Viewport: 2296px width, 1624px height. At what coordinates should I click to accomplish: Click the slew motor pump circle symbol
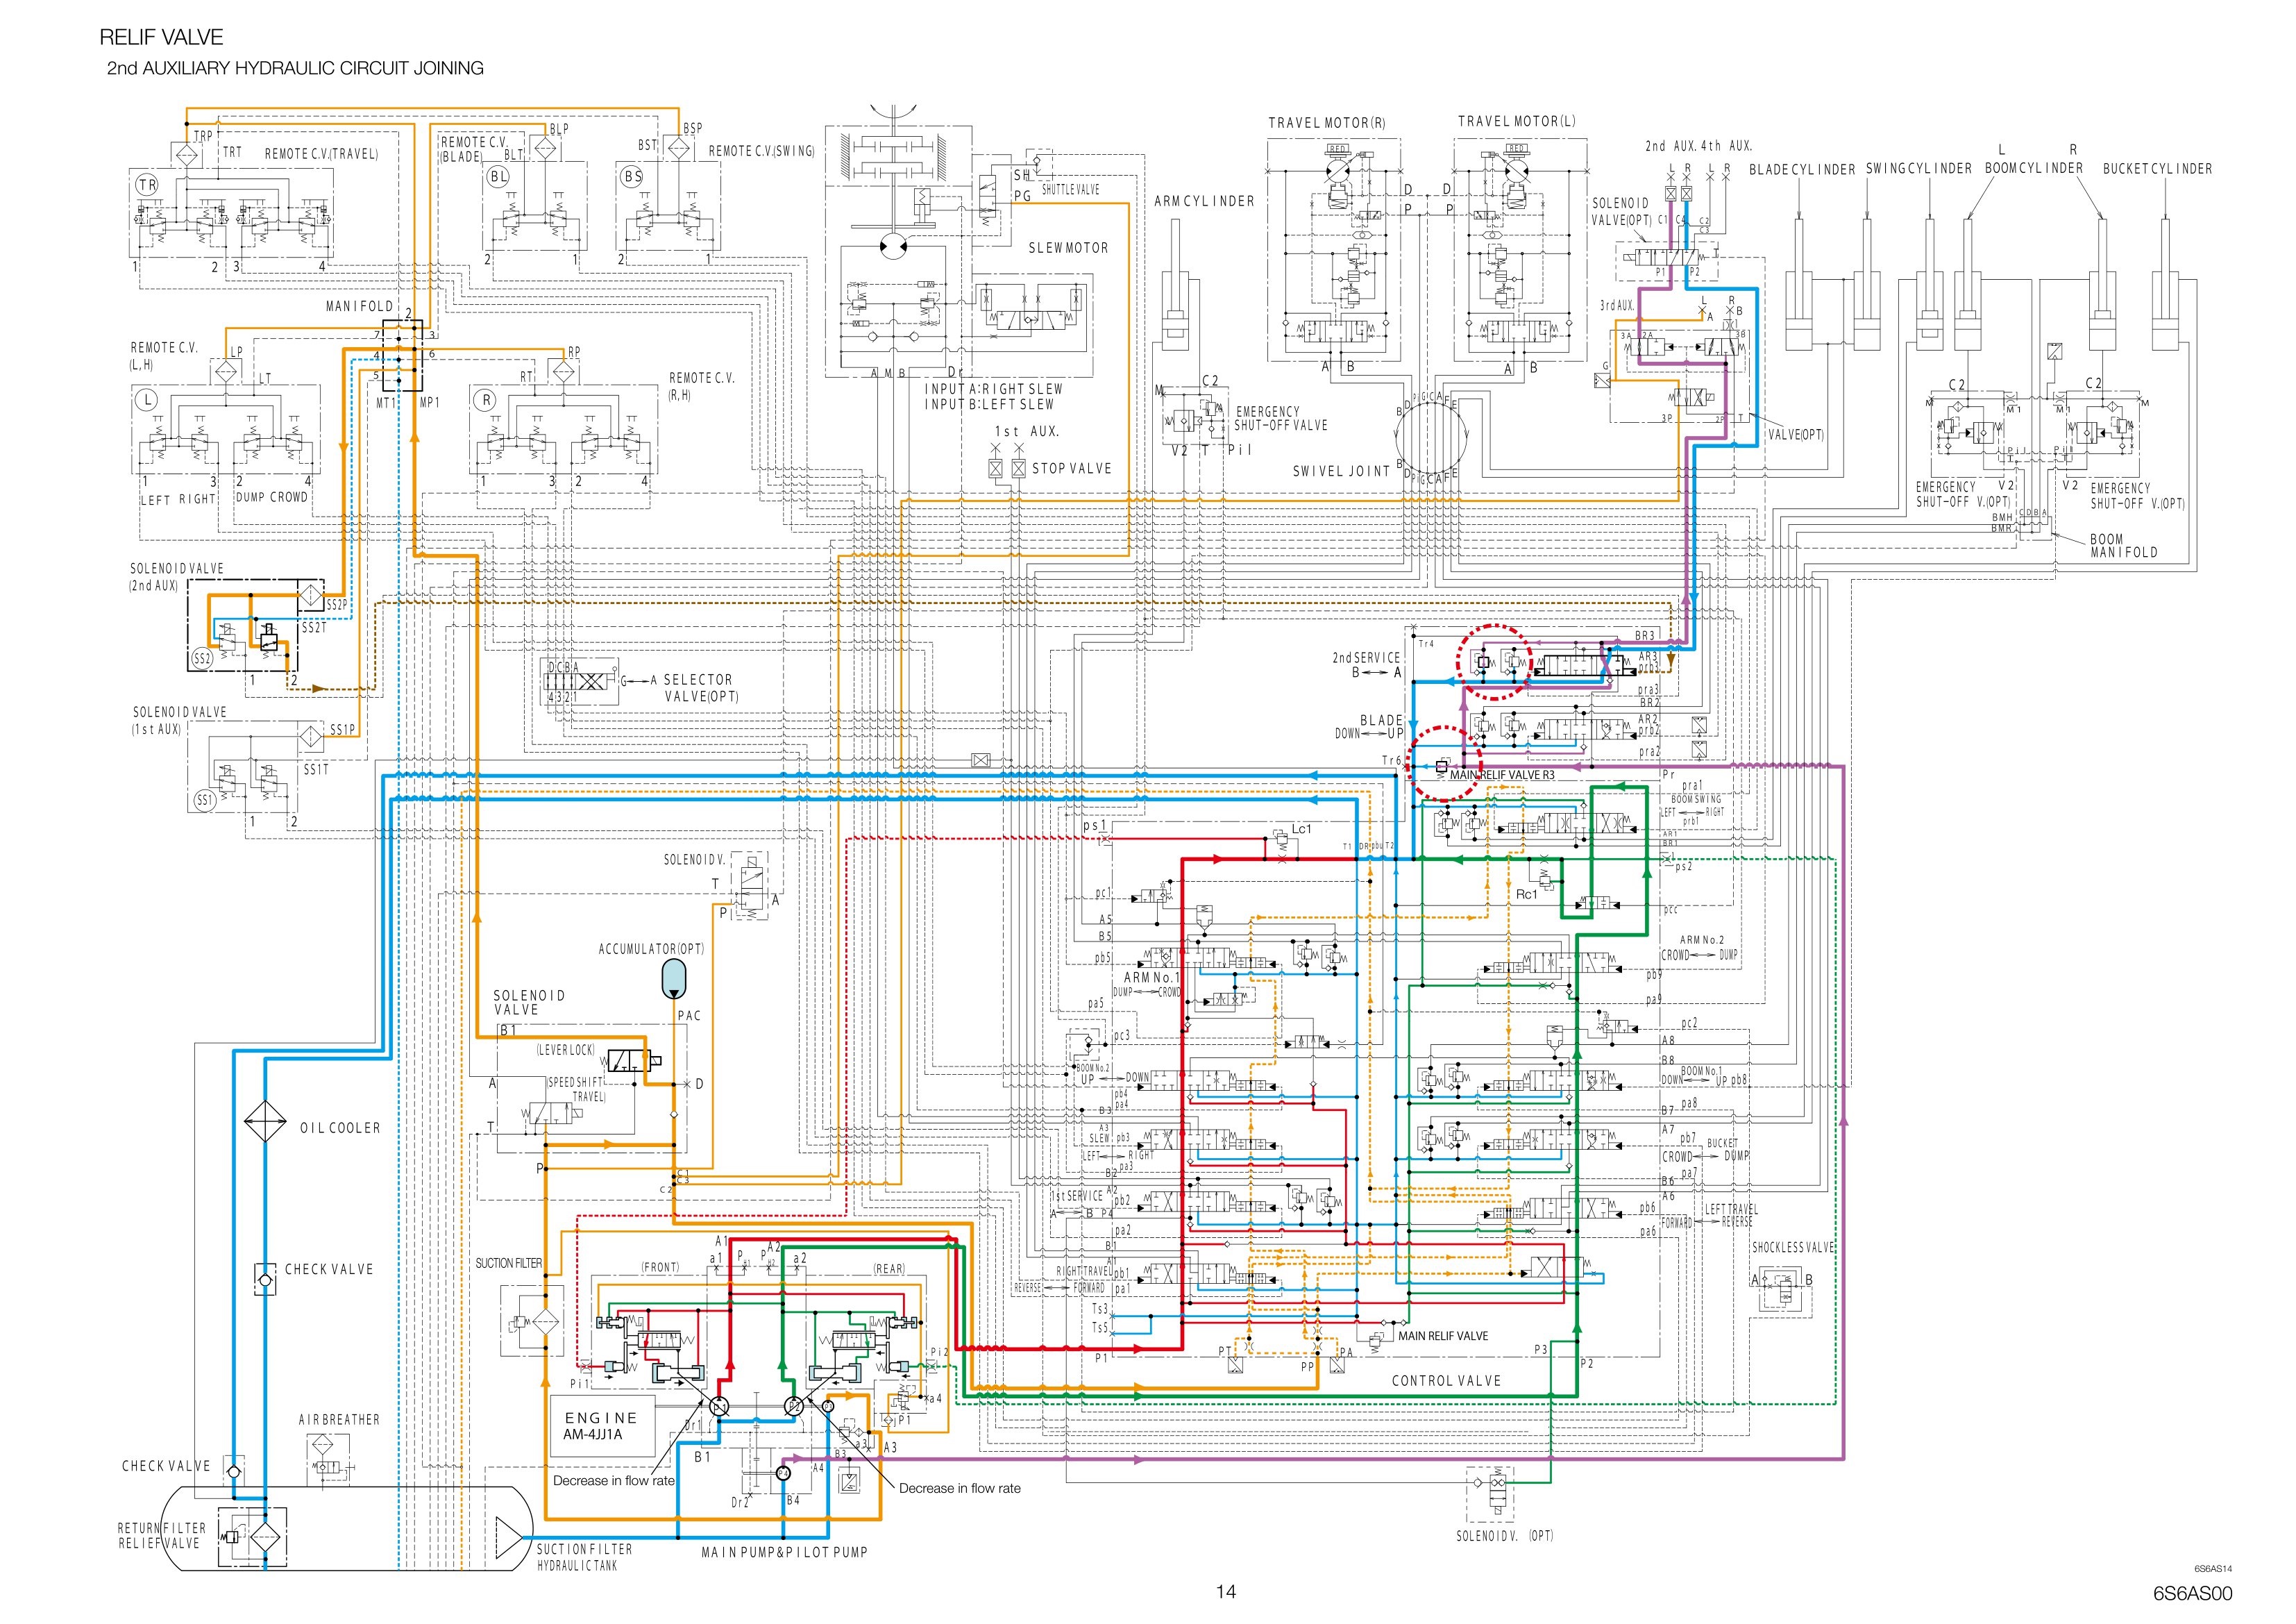892,246
